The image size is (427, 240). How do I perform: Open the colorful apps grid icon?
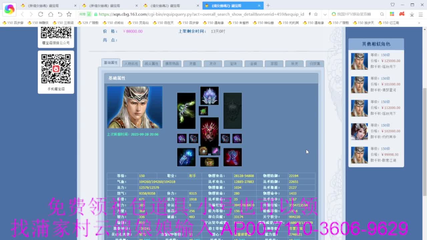(x=392, y=14)
